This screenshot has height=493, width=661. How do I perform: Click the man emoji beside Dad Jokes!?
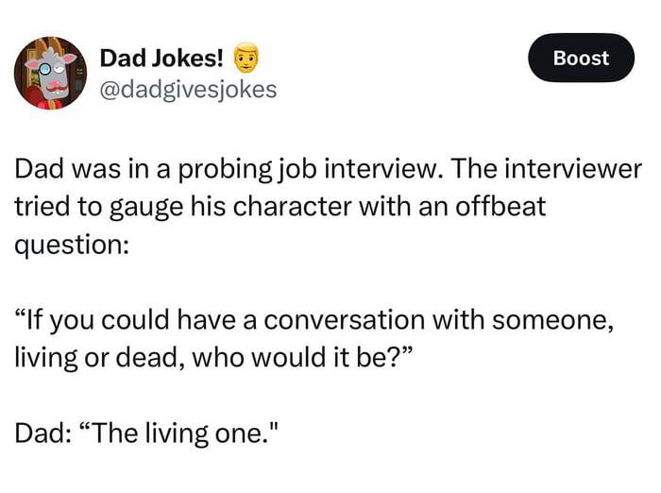pos(245,59)
